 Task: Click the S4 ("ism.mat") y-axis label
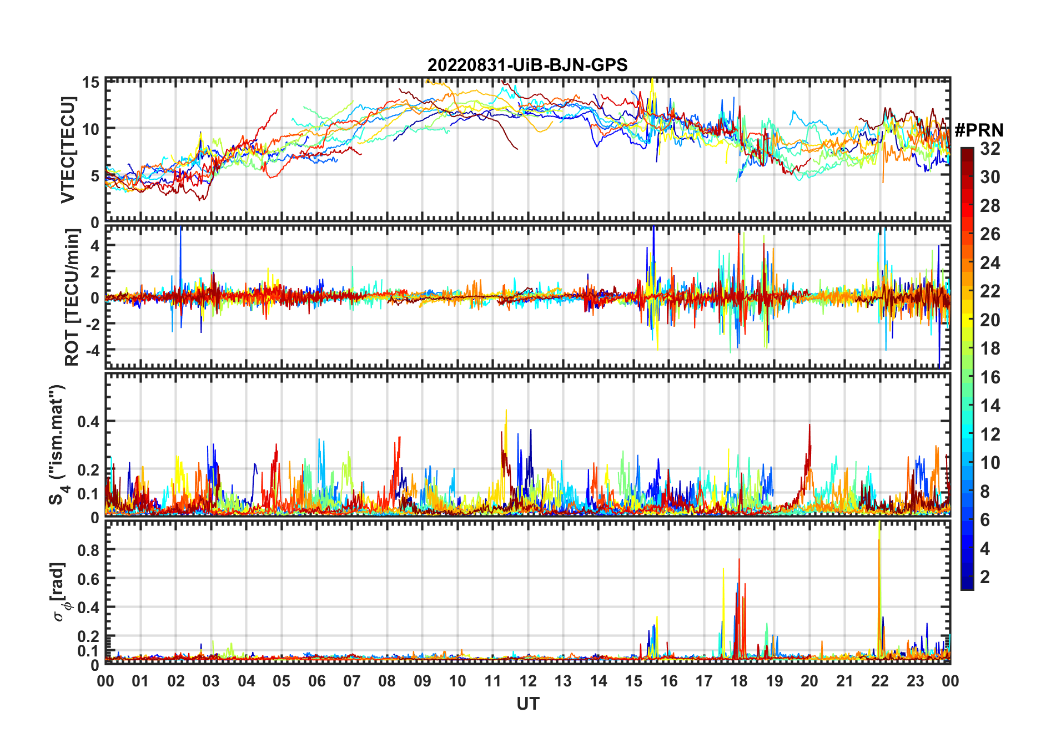click(x=58, y=445)
